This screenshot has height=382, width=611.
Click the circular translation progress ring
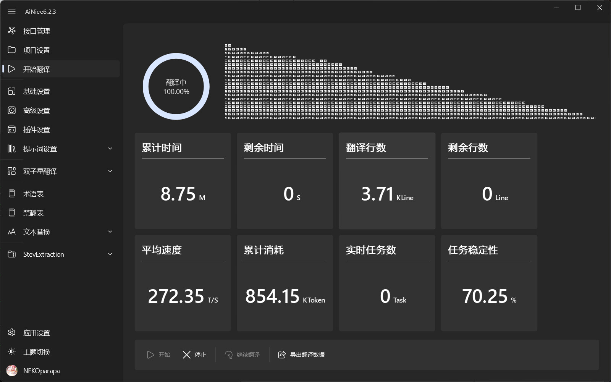click(x=176, y=87)
